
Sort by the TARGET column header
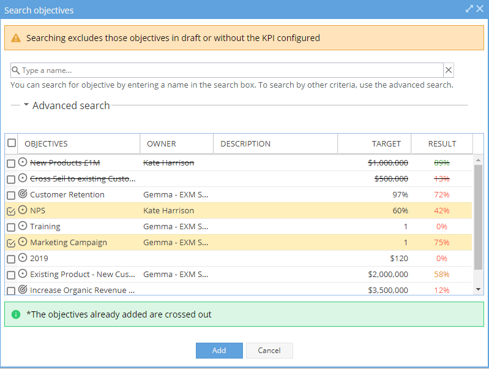pyautogui.click(x=375, y=143)
